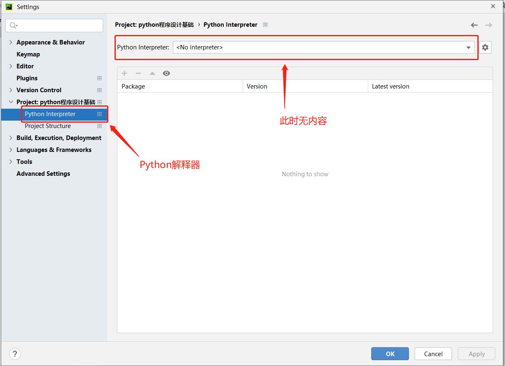Viewport: 505px width, 366px height.
Task: Toggle the eye icon to show early releases
Action: (166, 73)
